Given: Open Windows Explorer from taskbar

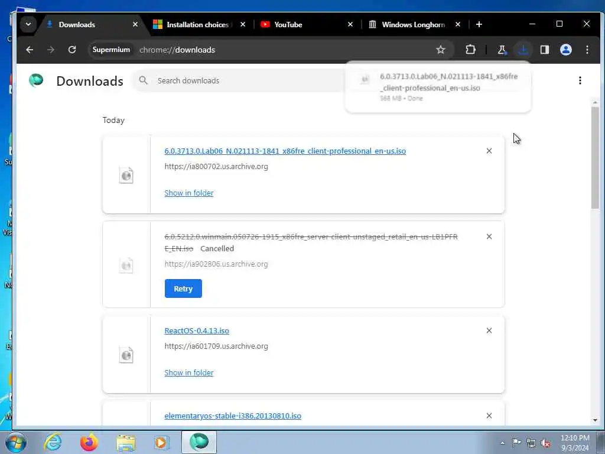Looking at the screenshot, I should [x=126, y=442].
